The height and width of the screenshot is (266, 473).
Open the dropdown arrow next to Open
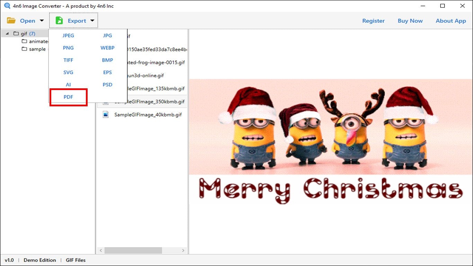click(41, 20)
